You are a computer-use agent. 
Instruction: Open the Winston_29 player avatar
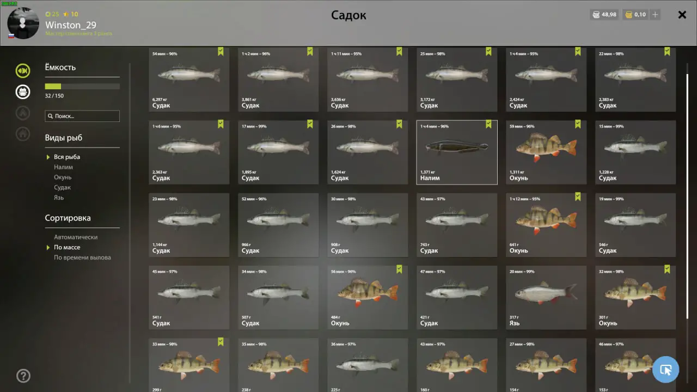pos(23,23)
